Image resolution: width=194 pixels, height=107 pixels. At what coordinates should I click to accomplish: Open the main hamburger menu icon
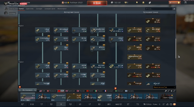coord(9,2)
